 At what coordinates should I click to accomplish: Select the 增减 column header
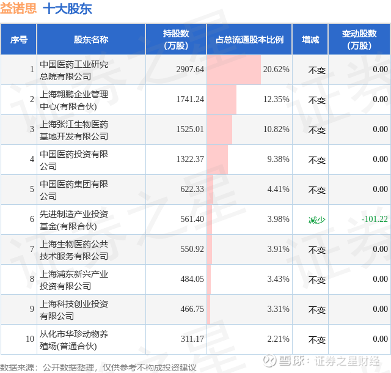point(310,40)
